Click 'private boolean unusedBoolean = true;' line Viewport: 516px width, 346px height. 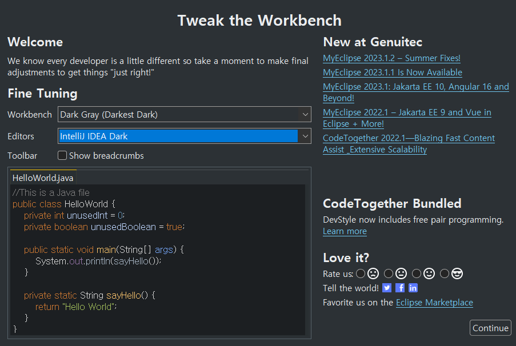pyautogui.click(x=105, y=227)
